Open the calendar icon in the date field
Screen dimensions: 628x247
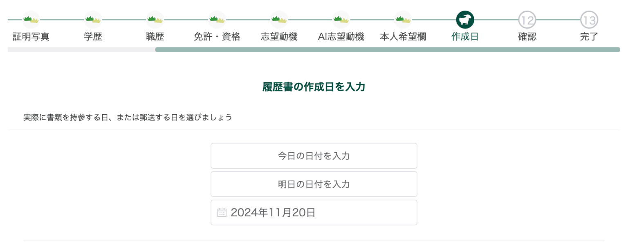coord(221,212)
